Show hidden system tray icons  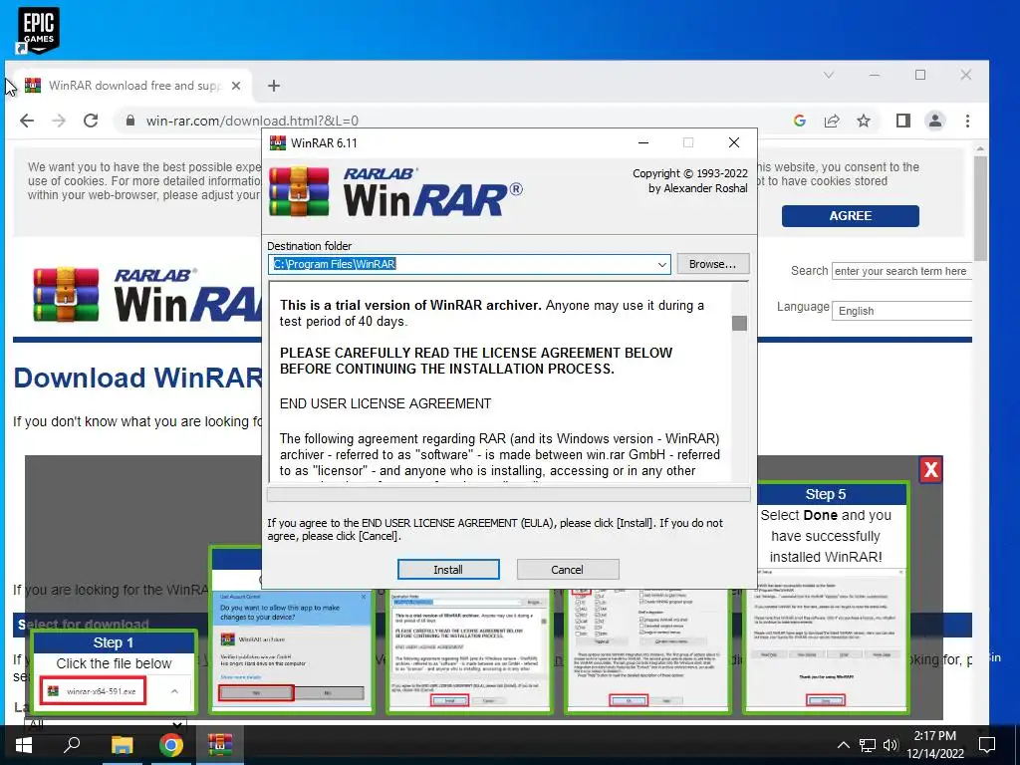click(x=843, y=745)
